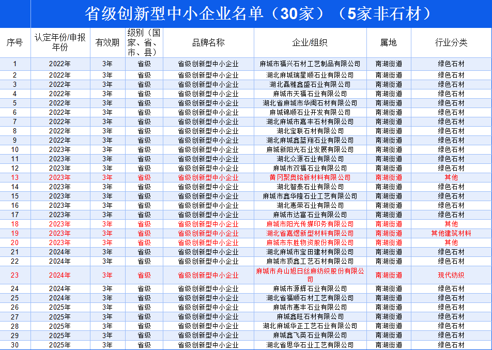Click cell 麻城新阳光石业发展有限公司
Viewport: 492px width, 350px height.
[310, 150]
